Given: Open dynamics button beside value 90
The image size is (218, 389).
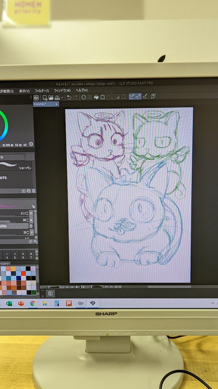Looking at the screenshot, I should click(31, 220).
